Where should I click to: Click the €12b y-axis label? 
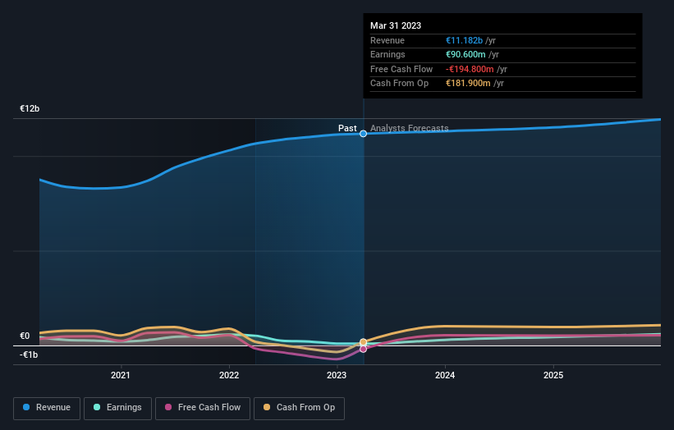30,108
